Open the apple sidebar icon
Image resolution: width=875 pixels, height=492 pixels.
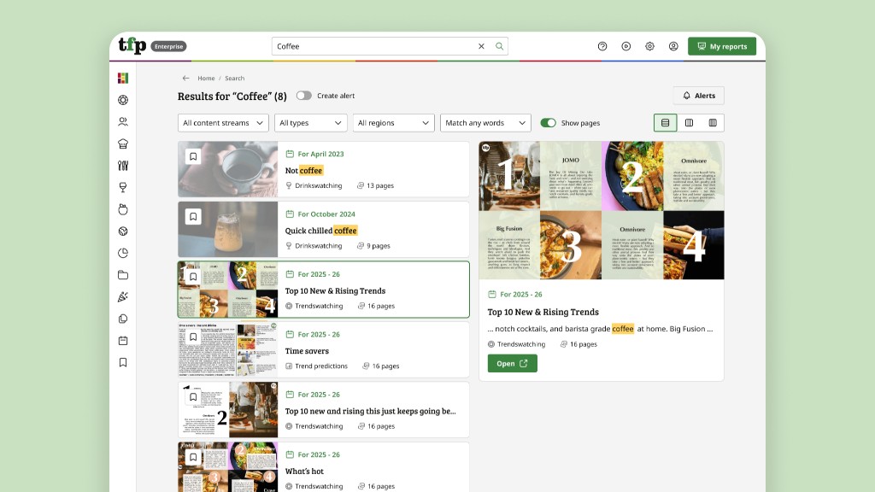(123, 209)
